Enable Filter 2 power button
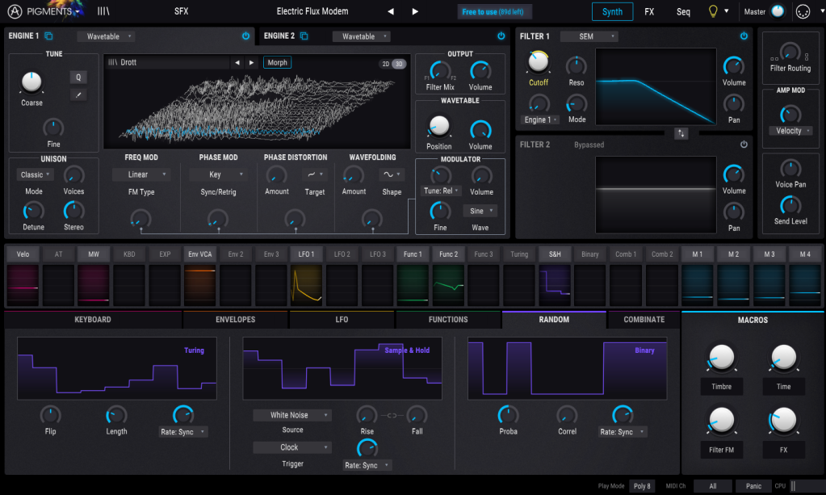 [x=744, y=145]
